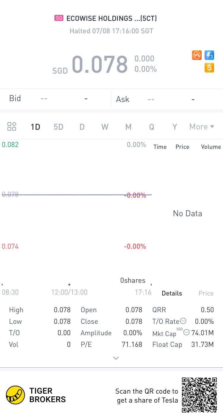Viewport: 223px width, 419px height.
Task: Open the chart layout grid icon
Action: pyautogui.click(x=12, y=126)
